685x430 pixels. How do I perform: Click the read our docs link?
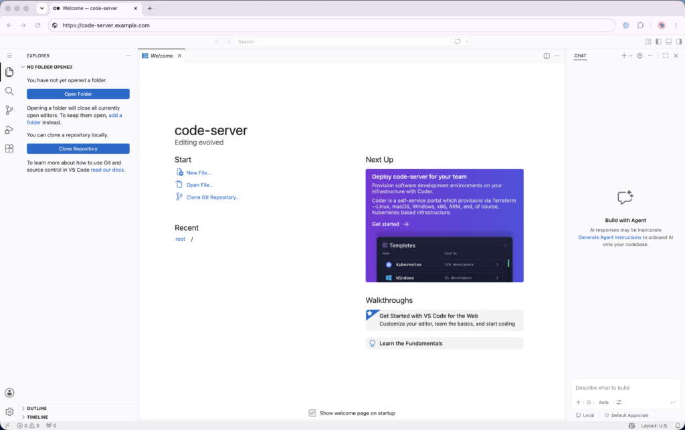click(107, 170)
